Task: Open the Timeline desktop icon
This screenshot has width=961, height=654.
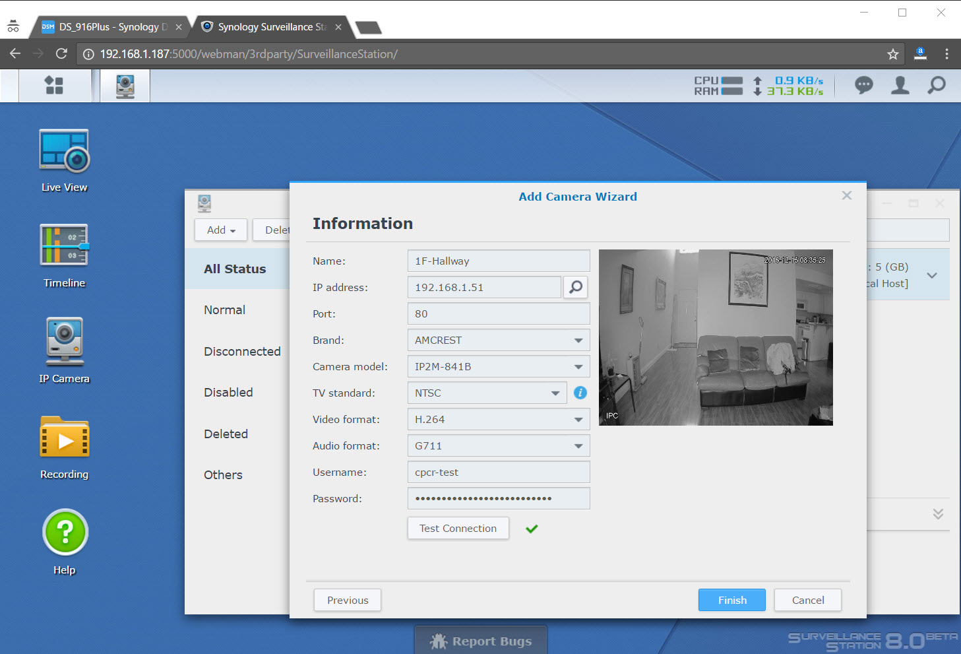Action: click(64, 256)
